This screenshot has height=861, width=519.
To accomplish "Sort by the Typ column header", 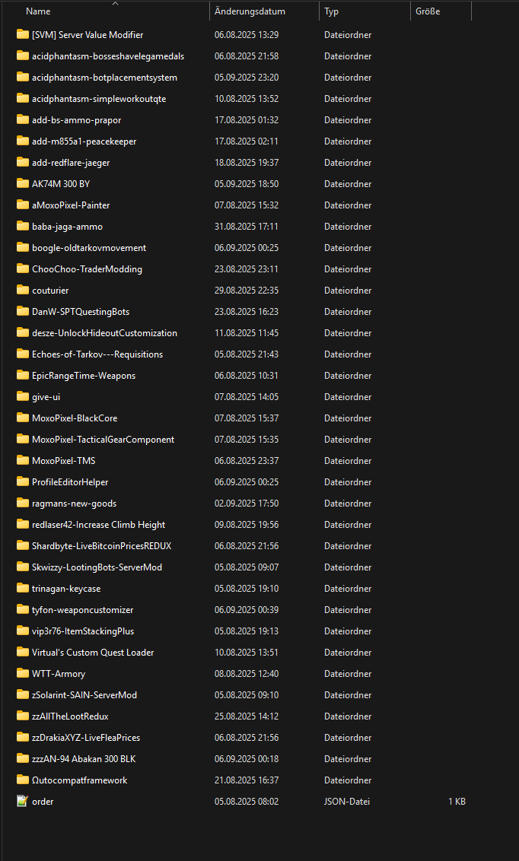I will point(331,11).
